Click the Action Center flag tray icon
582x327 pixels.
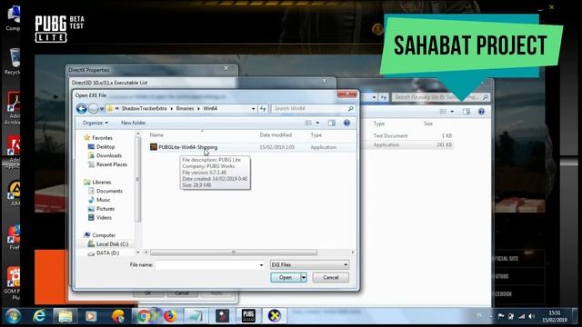click(x=501, y=316)
